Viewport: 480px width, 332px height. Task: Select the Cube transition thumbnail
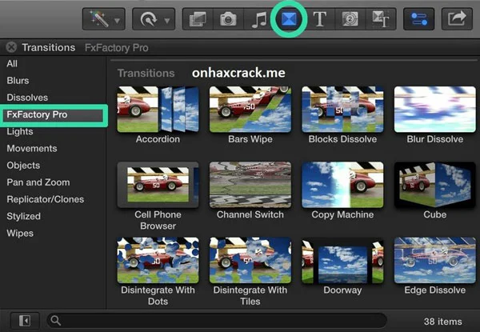pos(434,185)
